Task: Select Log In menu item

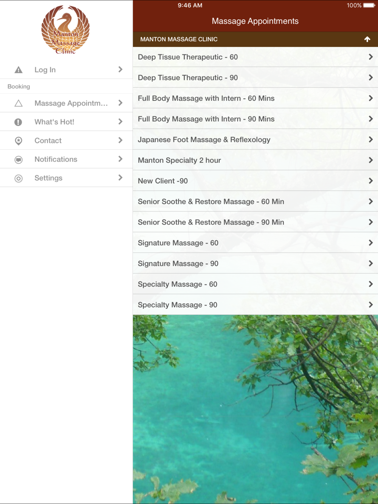Action: (x=66, y=70)
